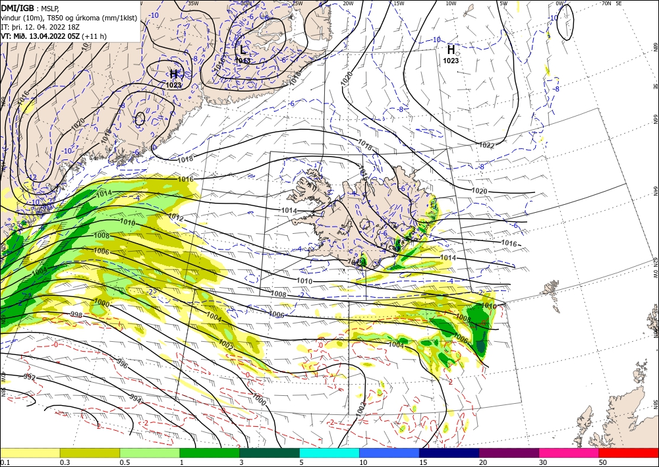Click the 15W longitude label
The height and width of the screenshot is (467, 659).
[399, 3]
